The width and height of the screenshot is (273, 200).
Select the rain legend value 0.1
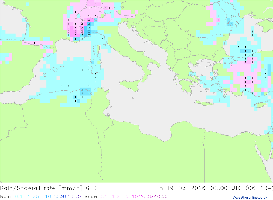coord(19,196)
